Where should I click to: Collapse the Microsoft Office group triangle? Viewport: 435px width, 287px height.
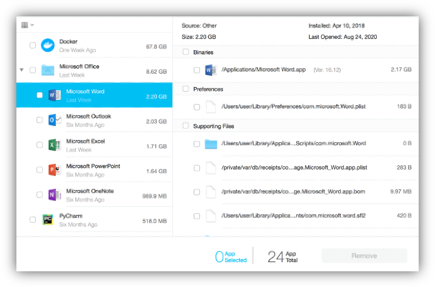pyautogui.click(x=22, y=70)
